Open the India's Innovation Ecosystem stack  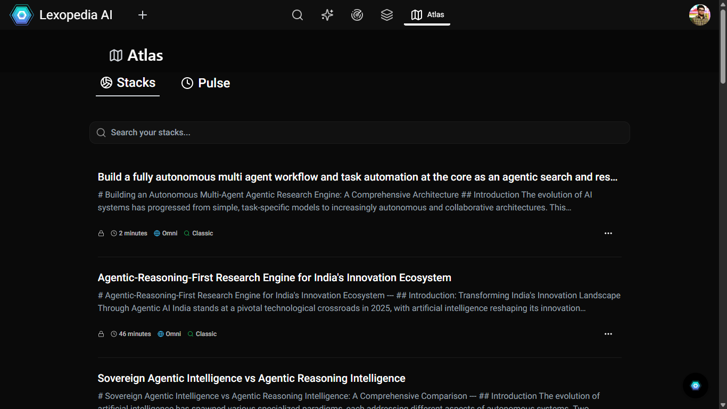275,277
